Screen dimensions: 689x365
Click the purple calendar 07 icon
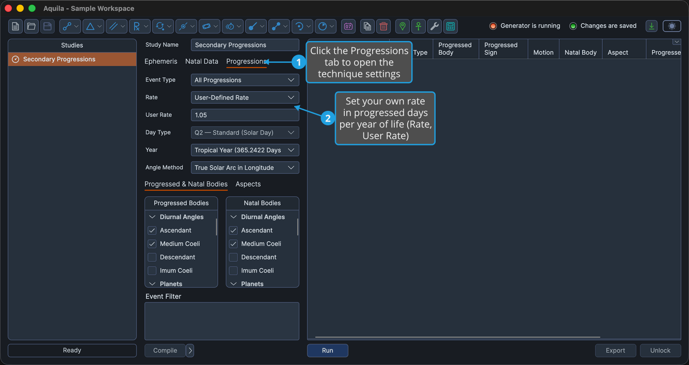coord(348,26)
